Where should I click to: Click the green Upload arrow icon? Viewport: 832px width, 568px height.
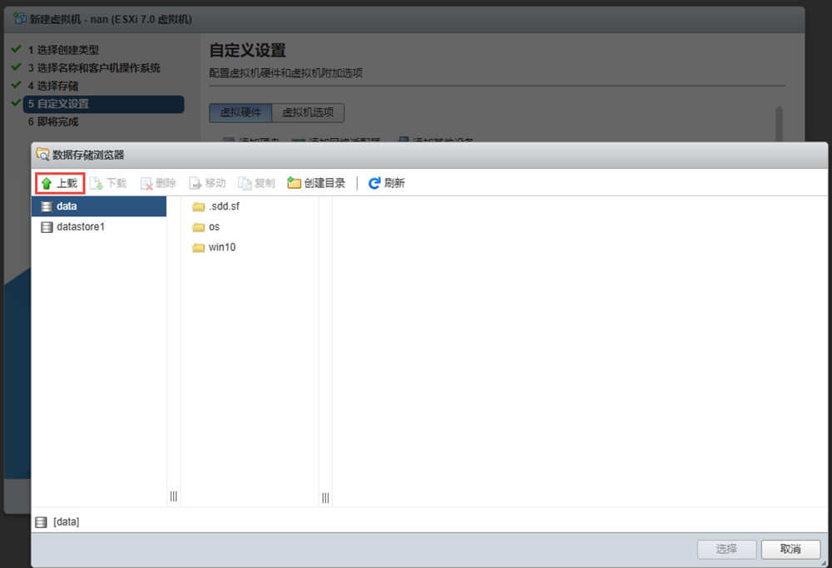click(x=47, y=183)
